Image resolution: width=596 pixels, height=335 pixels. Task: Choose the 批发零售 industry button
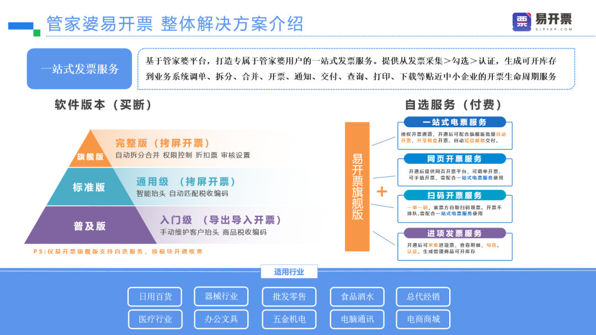tap(289, 296)
